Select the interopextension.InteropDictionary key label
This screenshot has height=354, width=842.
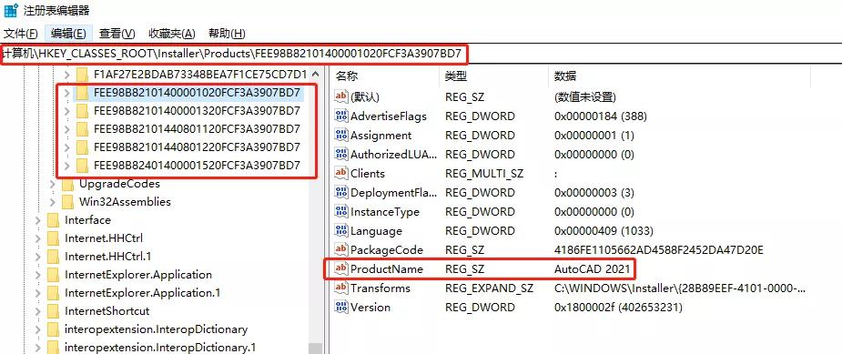tap(156, 329)
